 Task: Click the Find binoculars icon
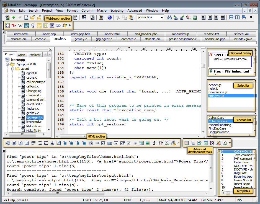point(169,17)
